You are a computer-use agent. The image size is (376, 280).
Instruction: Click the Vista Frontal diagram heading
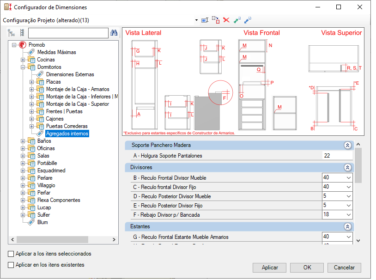point(261,33)
